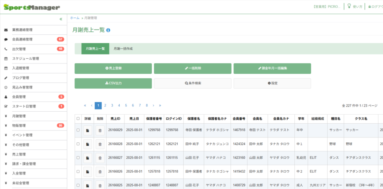383x189 pixels.
Task: Click the person icon beside 会員管理
Action: (6, 97)
